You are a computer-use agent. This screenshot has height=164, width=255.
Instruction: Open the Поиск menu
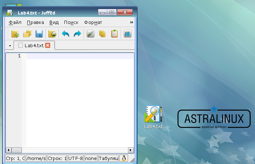[71, 22]
